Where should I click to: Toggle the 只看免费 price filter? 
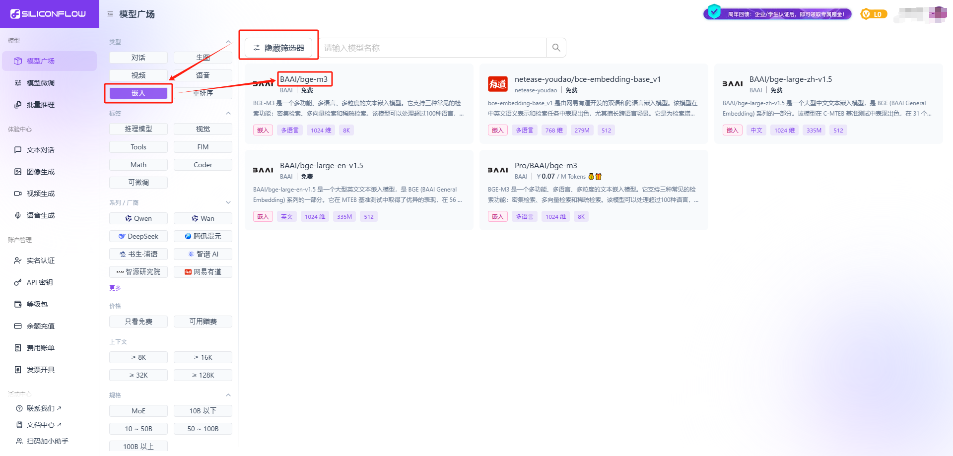(x=138, y=322)
